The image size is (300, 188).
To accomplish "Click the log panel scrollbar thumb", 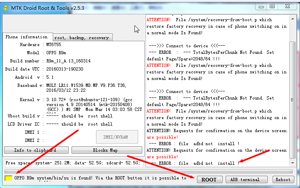I will [x=293, y=100].
